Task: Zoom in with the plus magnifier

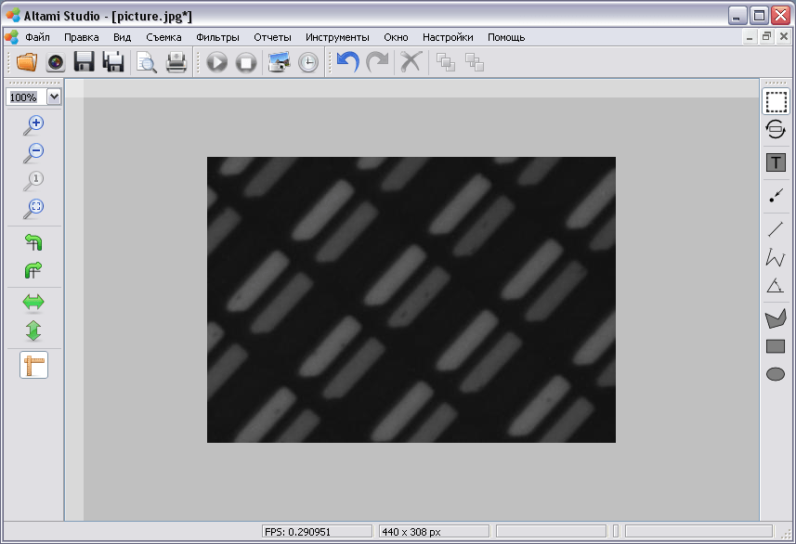Action: [x=33, y=124]
